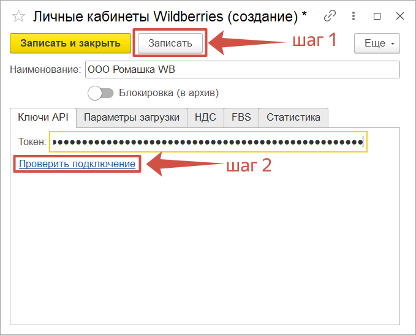Image resolution: width=416 pixels, height=335 pixels.
Task: Click the Блокировка (в архив) label text
Action: [x=168, y=93]
